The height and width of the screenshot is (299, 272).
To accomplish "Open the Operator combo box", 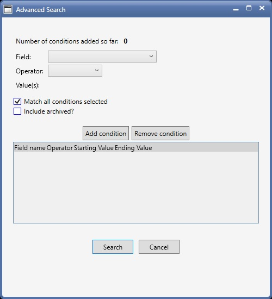I will (75, 71).
